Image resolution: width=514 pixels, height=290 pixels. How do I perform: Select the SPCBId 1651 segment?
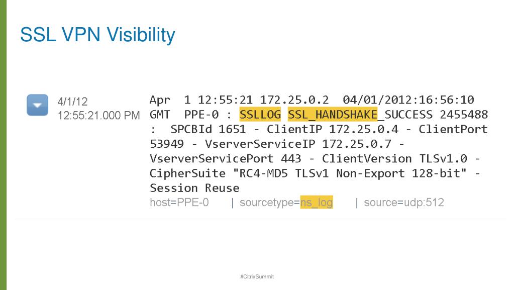tap(208, 129)
